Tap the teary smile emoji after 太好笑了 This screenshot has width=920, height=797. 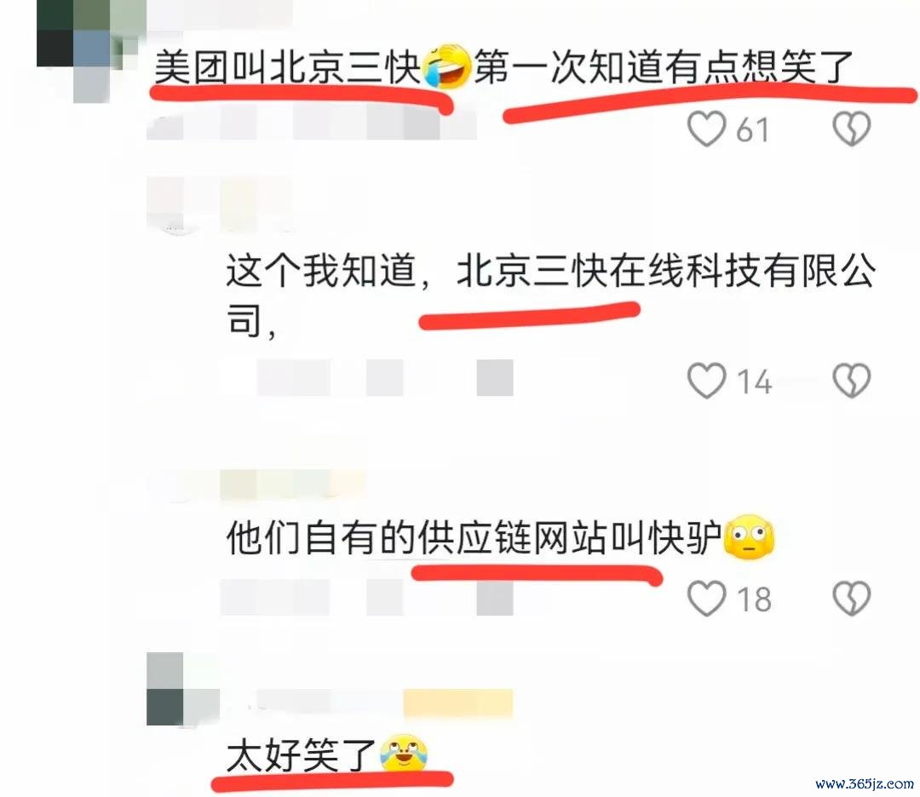[x=403, y=753]
